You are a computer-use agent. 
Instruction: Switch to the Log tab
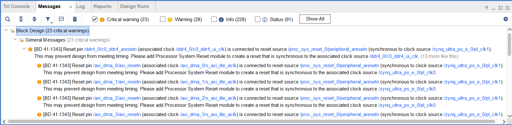81,6
